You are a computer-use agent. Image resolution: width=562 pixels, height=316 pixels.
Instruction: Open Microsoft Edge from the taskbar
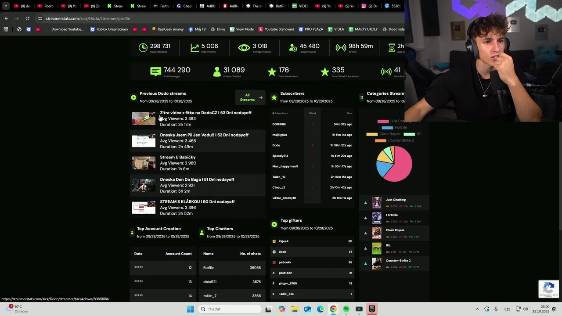(x=320, y=309)
